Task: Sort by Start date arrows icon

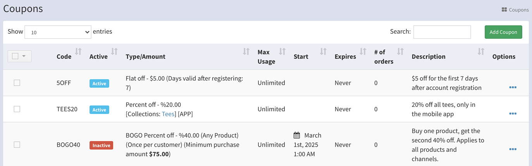Action: pyautogui.click(x=323, y=51)
